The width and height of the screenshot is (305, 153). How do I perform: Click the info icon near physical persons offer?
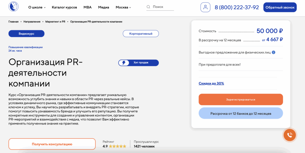pos(273,52)
